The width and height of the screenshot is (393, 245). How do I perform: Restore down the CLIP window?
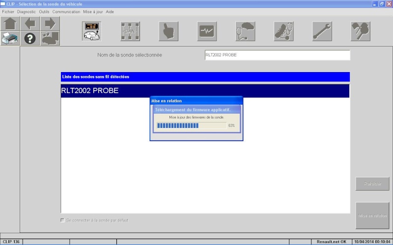[x=382, y=4]
